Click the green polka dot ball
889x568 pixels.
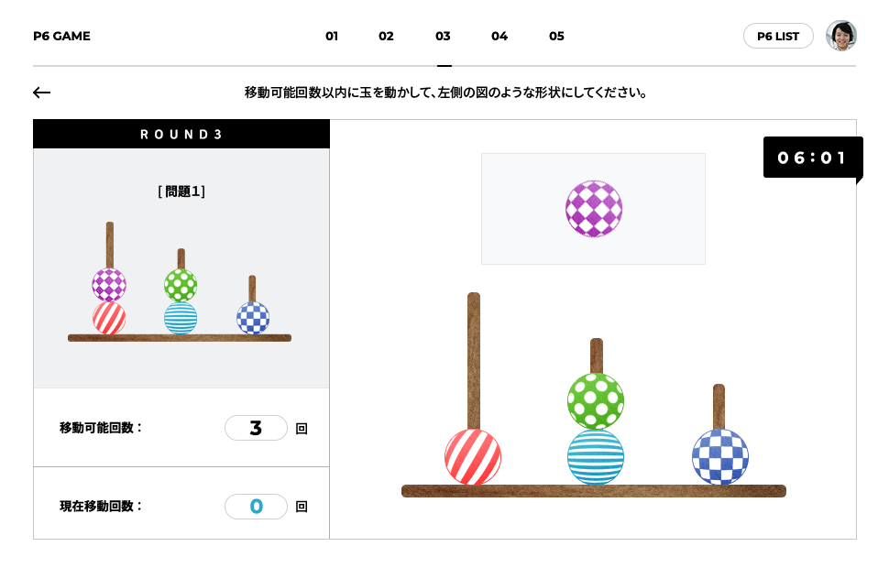coord(596,400)
